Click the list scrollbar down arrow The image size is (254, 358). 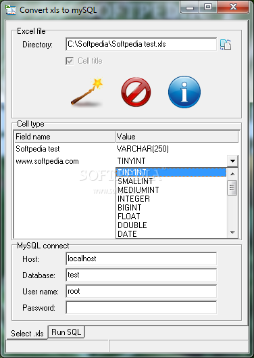click(x=232, y=233)
